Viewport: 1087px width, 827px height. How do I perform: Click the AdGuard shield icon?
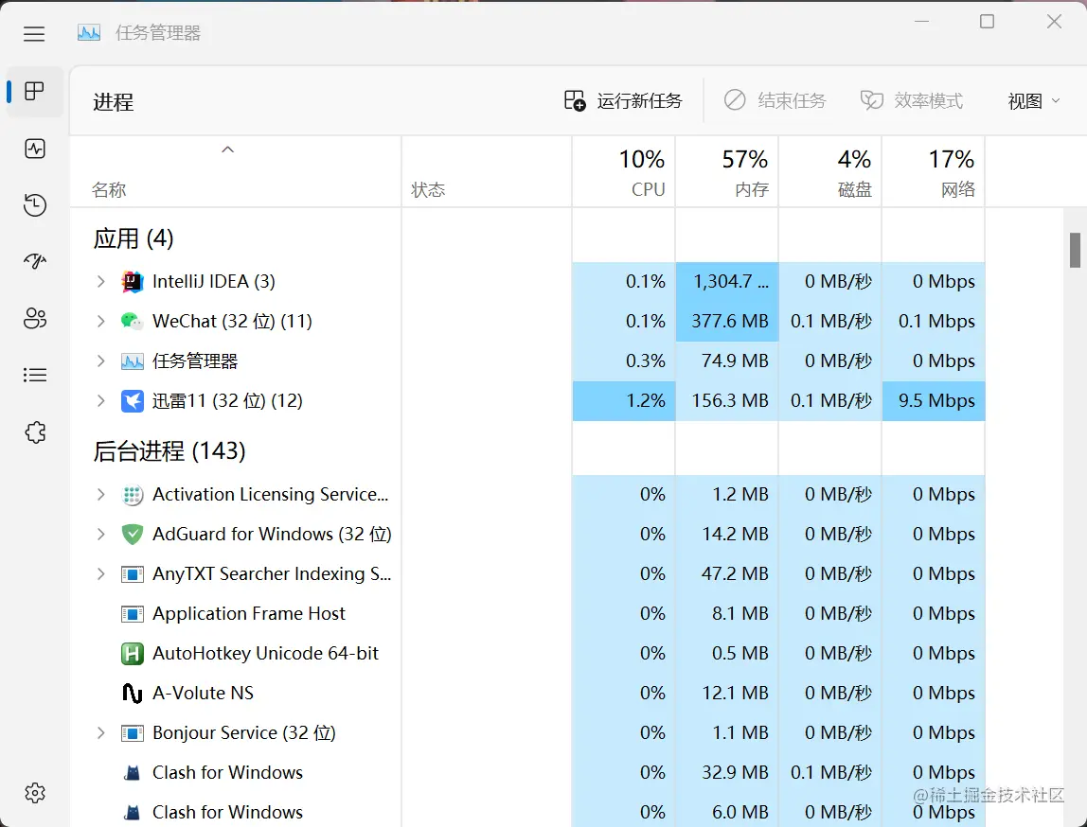tap(132, 534)
